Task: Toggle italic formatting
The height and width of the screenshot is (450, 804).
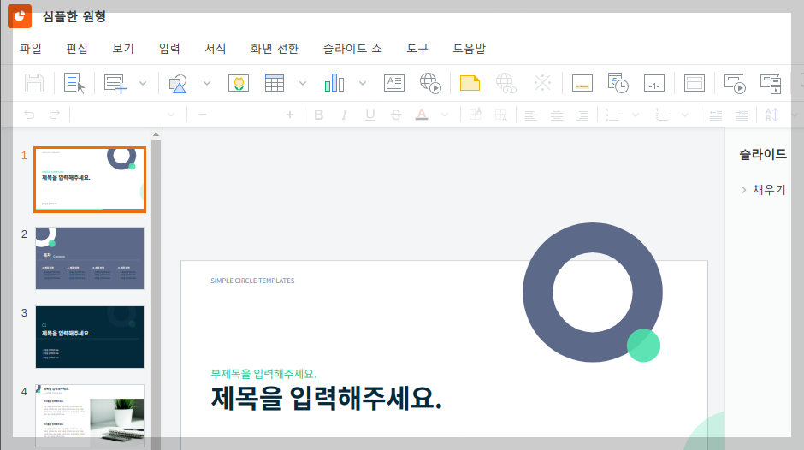Action: tap(344, 115)
